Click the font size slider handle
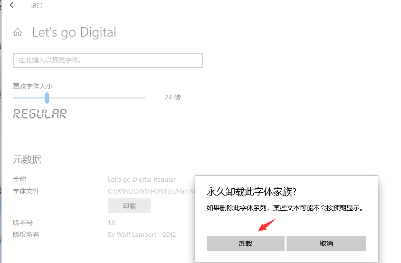Image resolution: width=401 pixels, height=263 pixels. [47, 98]
